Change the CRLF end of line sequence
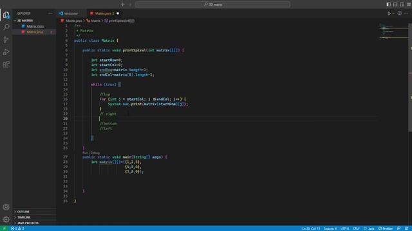The width and height of the screenshot is (412, 231). click(x=356, y=228)
